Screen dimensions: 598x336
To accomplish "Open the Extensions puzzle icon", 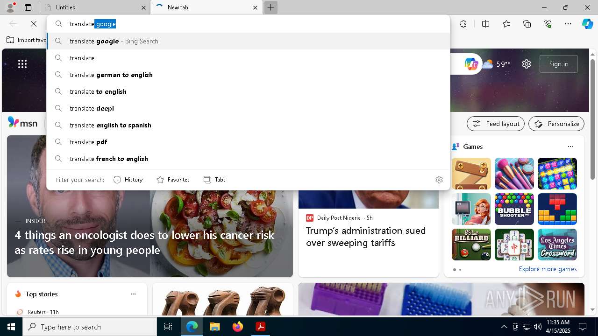I will pyautogui.click(x=463, y=24).
